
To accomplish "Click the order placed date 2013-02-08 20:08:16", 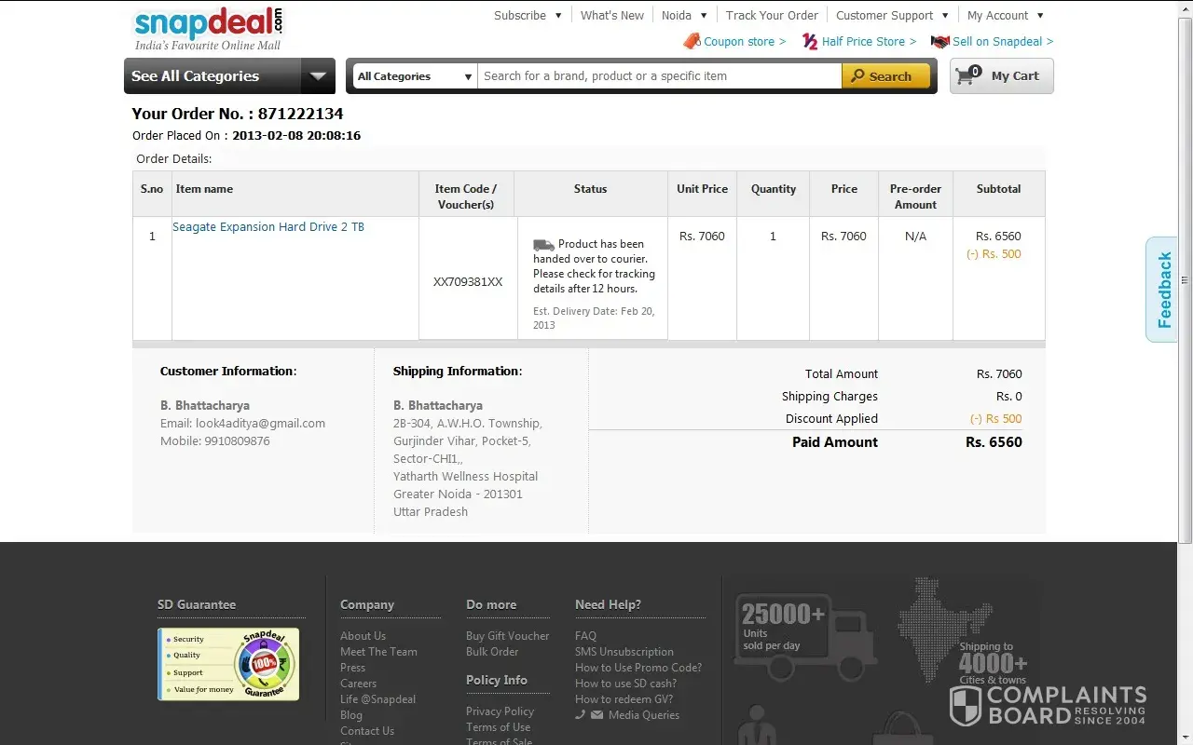I will pos(296,136).
